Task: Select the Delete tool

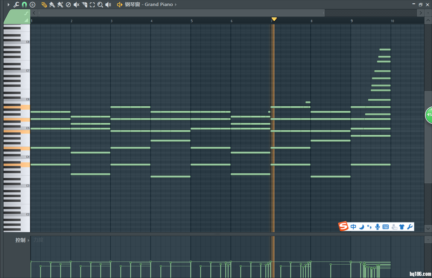Action: [x=68, y=4]
